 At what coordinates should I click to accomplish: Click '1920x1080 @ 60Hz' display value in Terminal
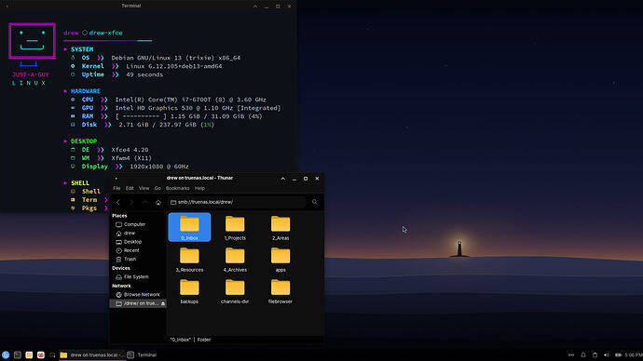pyautogui.click(x=159, y=167)
